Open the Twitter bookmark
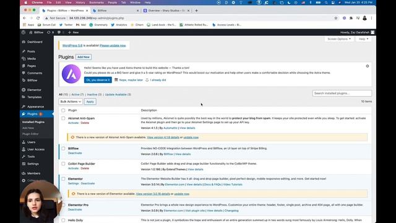396x223 pixels. (66, 25)
